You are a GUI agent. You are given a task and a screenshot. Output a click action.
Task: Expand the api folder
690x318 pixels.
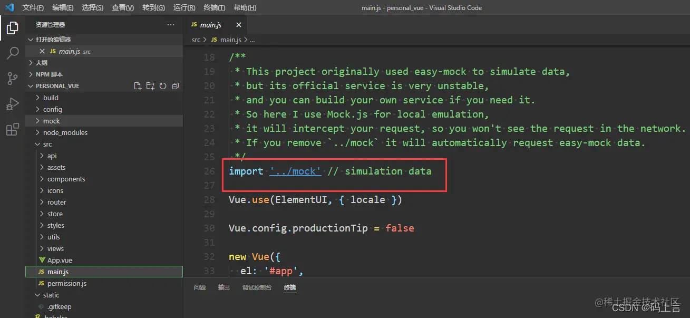tap(104, 156)
